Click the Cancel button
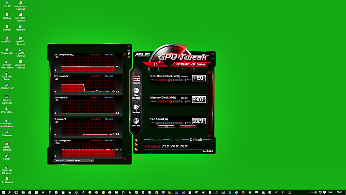 (176, 140)
